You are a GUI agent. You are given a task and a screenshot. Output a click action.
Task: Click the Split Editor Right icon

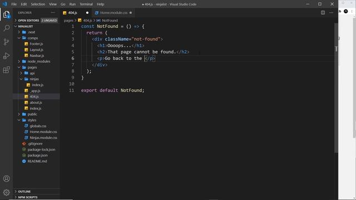[323, 13]
